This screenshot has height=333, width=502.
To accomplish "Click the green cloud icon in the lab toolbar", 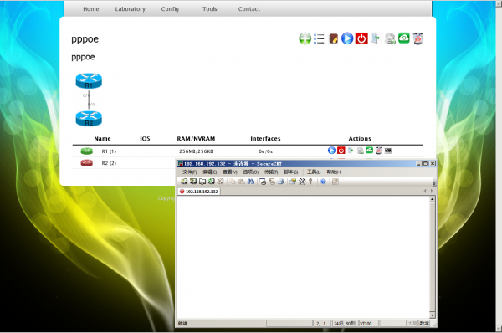I will pos(404,38).
